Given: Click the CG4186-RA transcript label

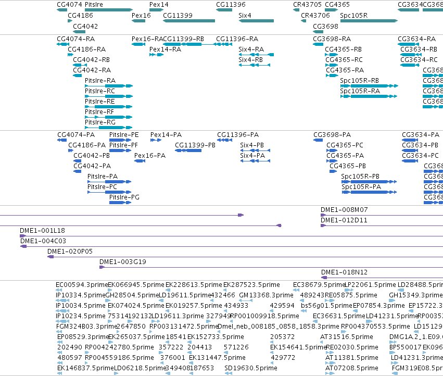Looking at the screenshot, I should [87, 49].
